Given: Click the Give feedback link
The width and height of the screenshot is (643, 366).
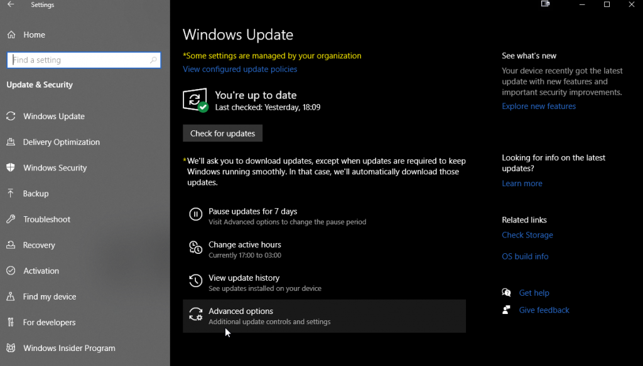Looking at the screenshot, I should point(544,310).
